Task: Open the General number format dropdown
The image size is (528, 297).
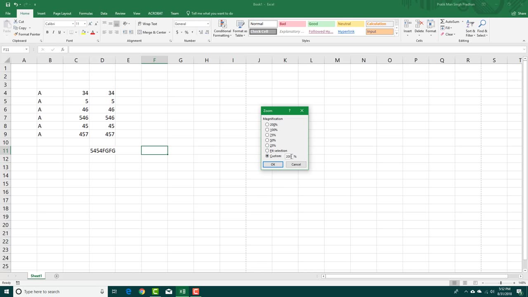Action: pos(207,24)
